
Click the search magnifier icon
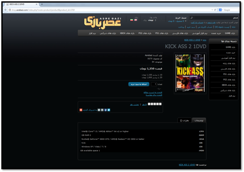coord(192,18)
